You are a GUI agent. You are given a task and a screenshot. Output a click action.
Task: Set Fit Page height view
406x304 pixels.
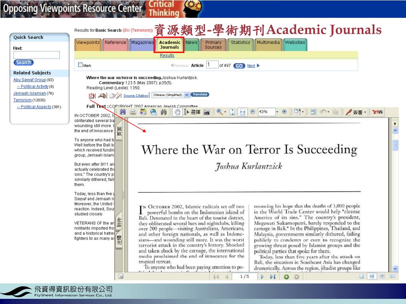pos(232,112)
